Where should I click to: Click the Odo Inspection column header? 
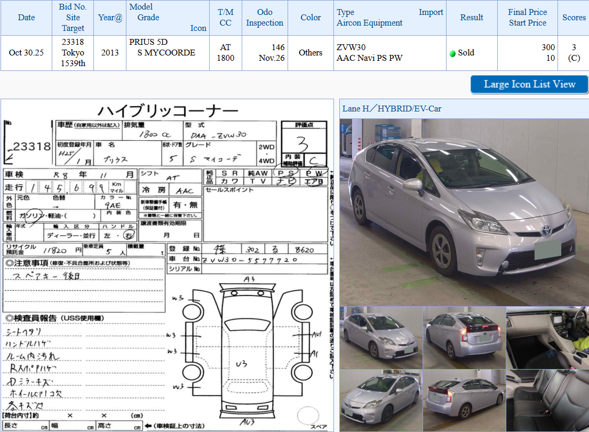265,18
